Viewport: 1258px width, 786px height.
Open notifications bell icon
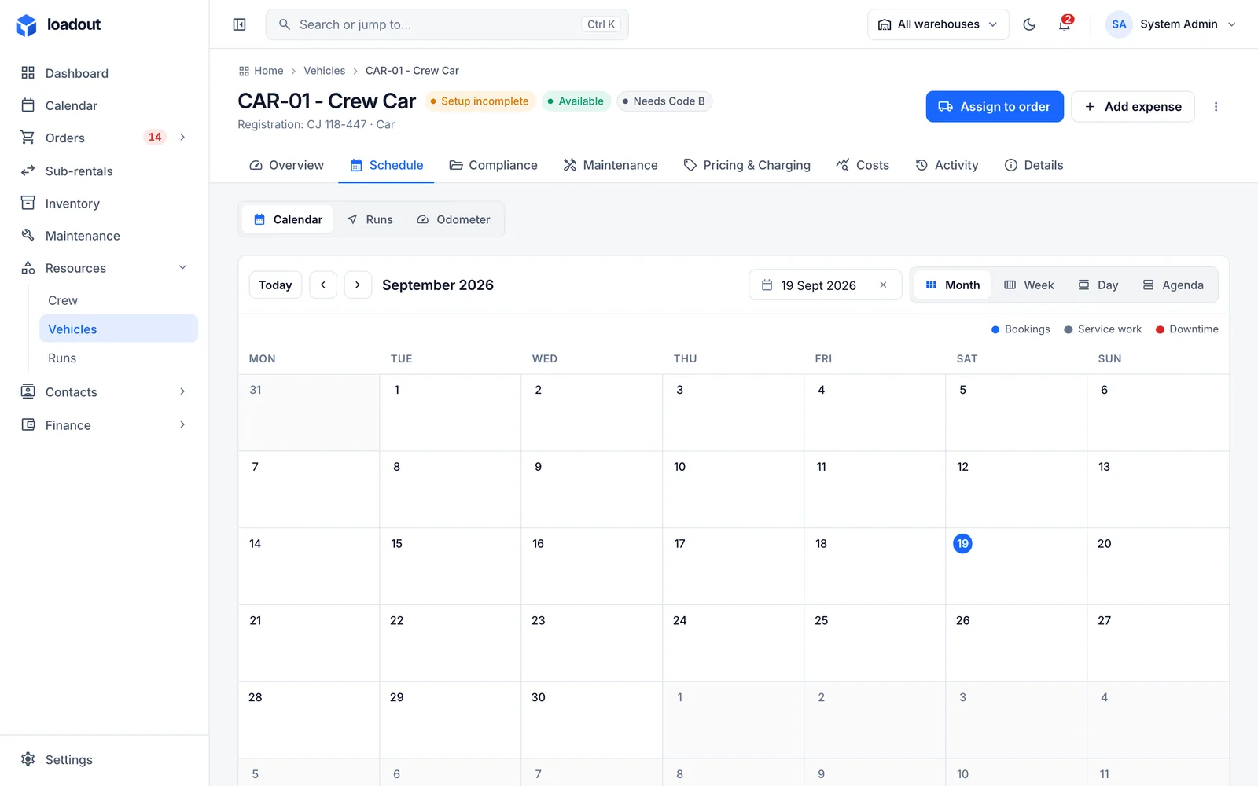coord(1065,24)
